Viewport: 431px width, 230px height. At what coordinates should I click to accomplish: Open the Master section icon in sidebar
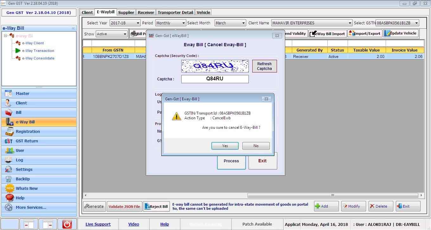pos(9,94)
